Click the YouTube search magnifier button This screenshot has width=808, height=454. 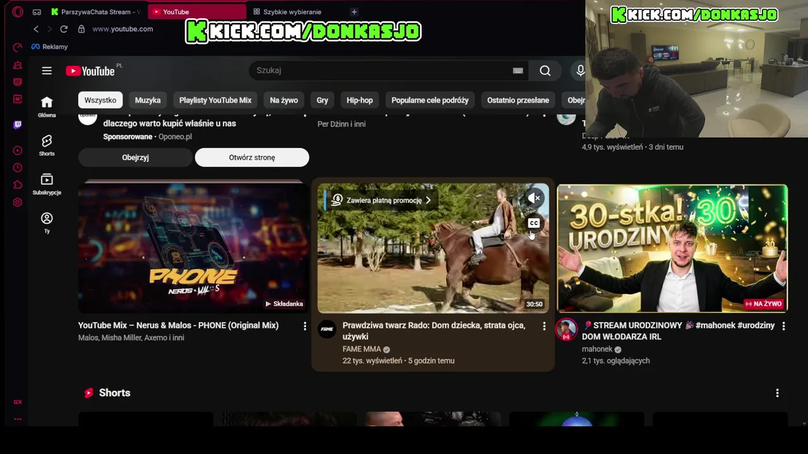click(545, 71)
